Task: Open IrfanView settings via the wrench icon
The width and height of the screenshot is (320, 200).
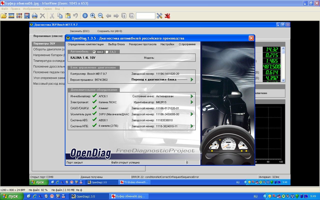Action: 159,16
